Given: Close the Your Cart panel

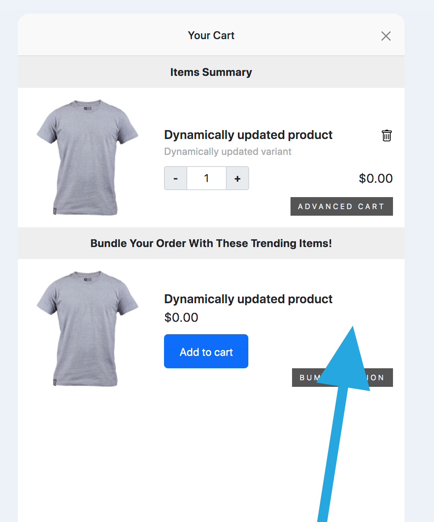Looking at the screenshot, I should pyautogui.click(x=386, y=36).
